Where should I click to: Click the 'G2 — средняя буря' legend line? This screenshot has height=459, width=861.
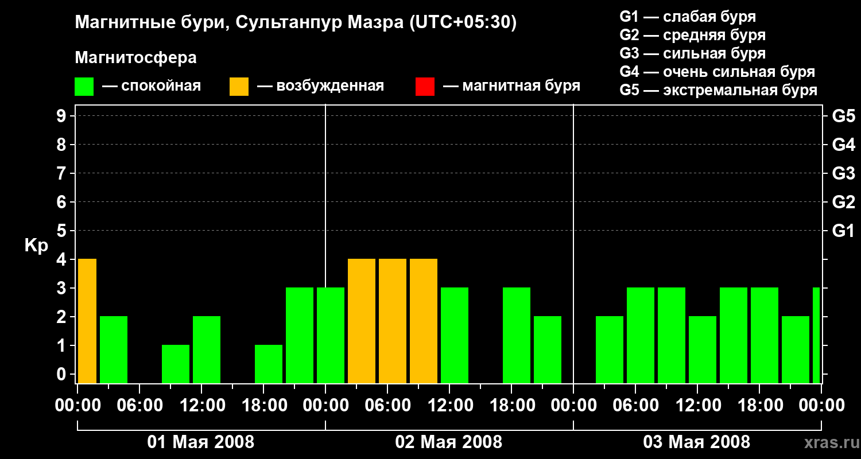[692, 35]
